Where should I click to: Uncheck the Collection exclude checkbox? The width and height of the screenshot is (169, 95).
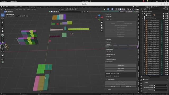point(163,13)
